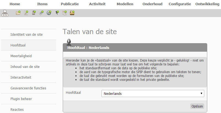Click the new keyword tag icon
Image resolution: width=221 pixels, height=113 pixels.
pos(41,13)
